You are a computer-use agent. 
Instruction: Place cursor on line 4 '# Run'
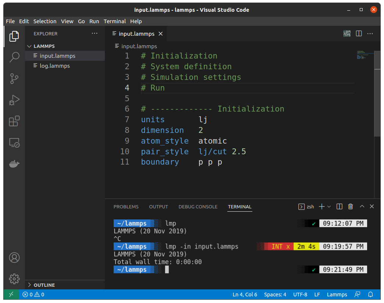coord(153,88)
